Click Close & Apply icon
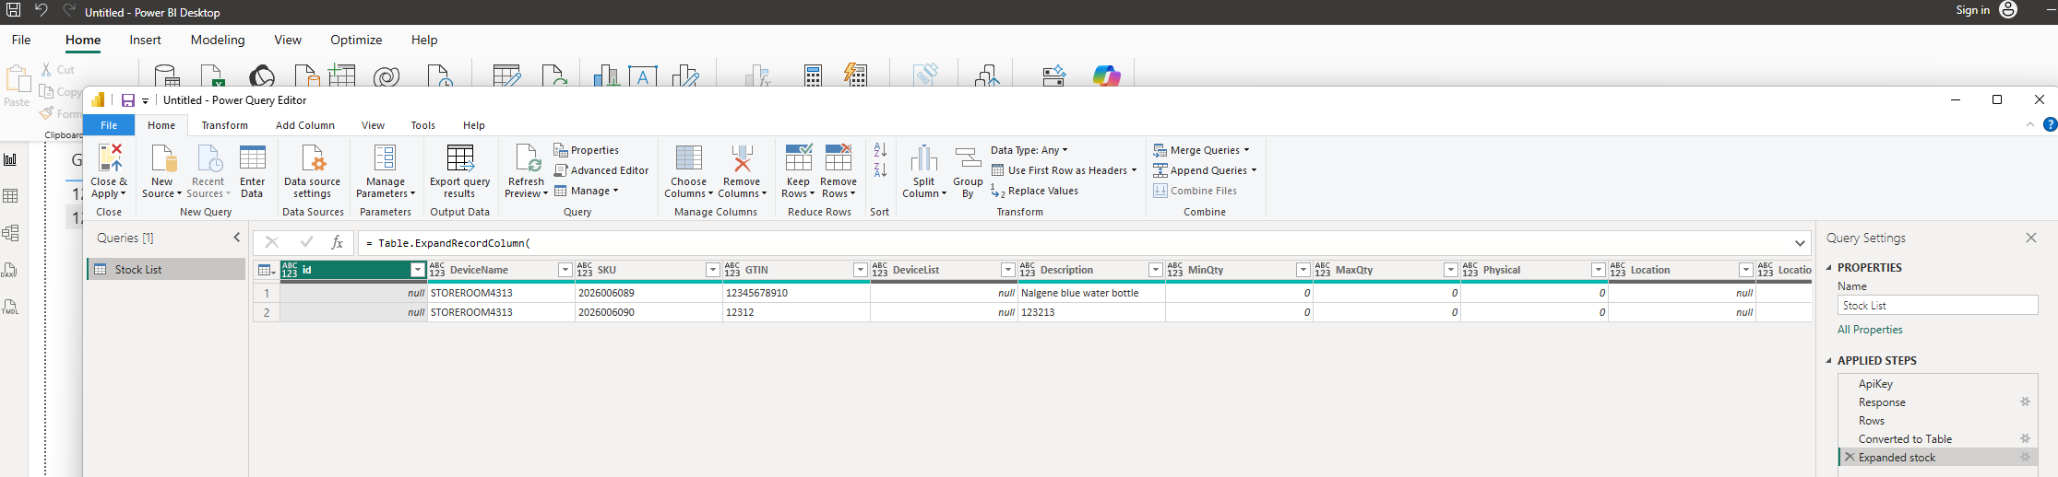Screen dimensions: 2058x477 110,158
